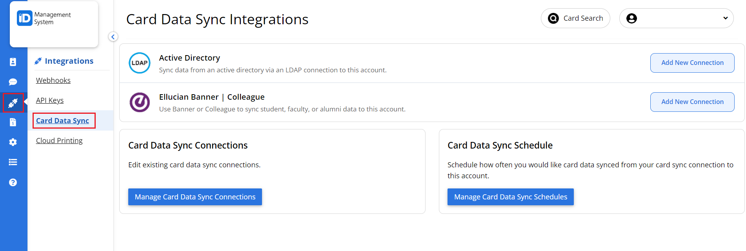Add New Connection for Active Directory

coord(692,63)
